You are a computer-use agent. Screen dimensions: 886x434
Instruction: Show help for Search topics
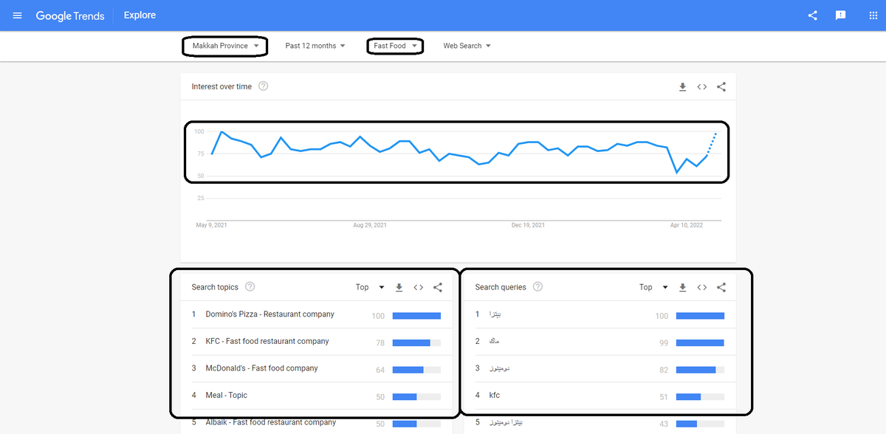coord(250,287)
